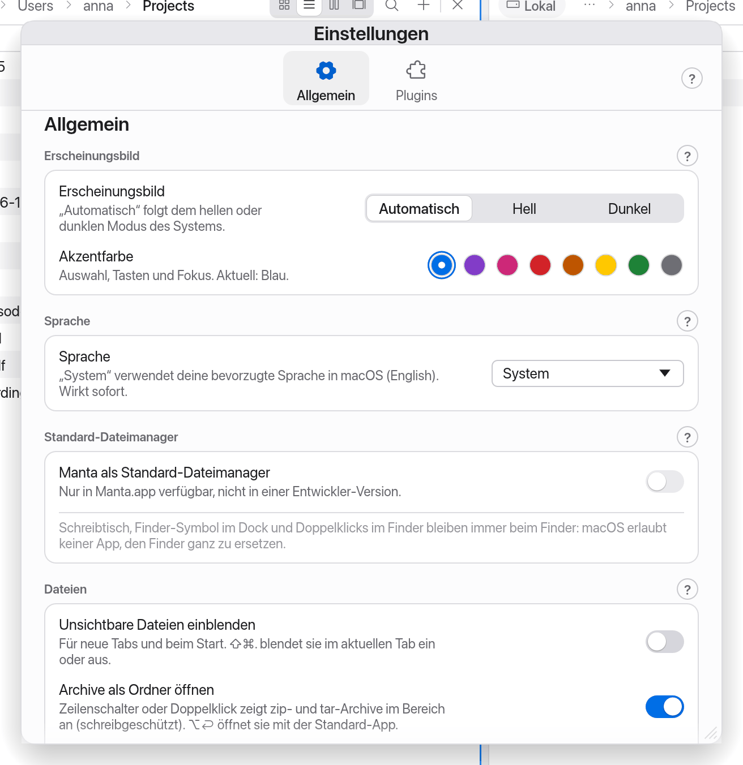743x765 pixels.
Task: Click the window resize grip in corner
Action: point(711,733)
